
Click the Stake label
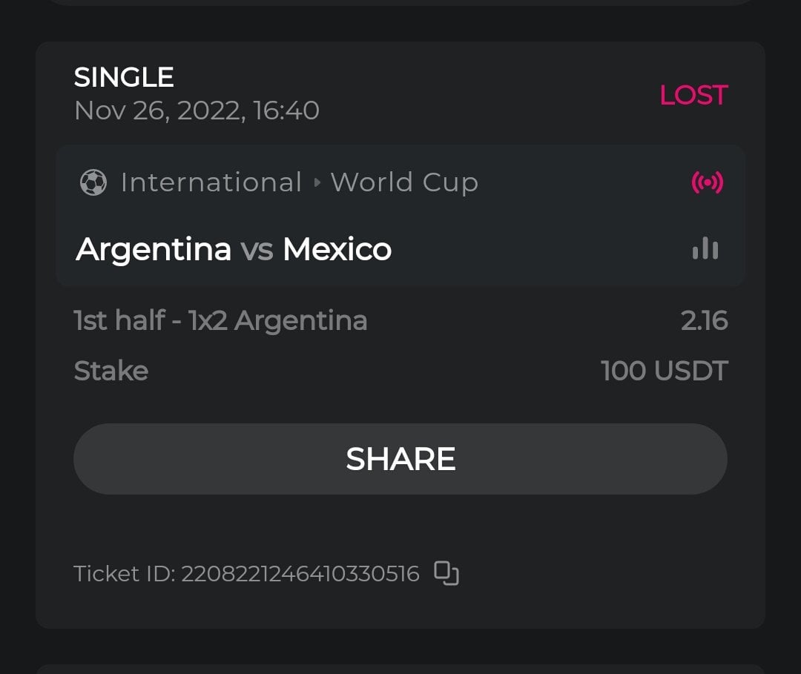click(111, 371)
